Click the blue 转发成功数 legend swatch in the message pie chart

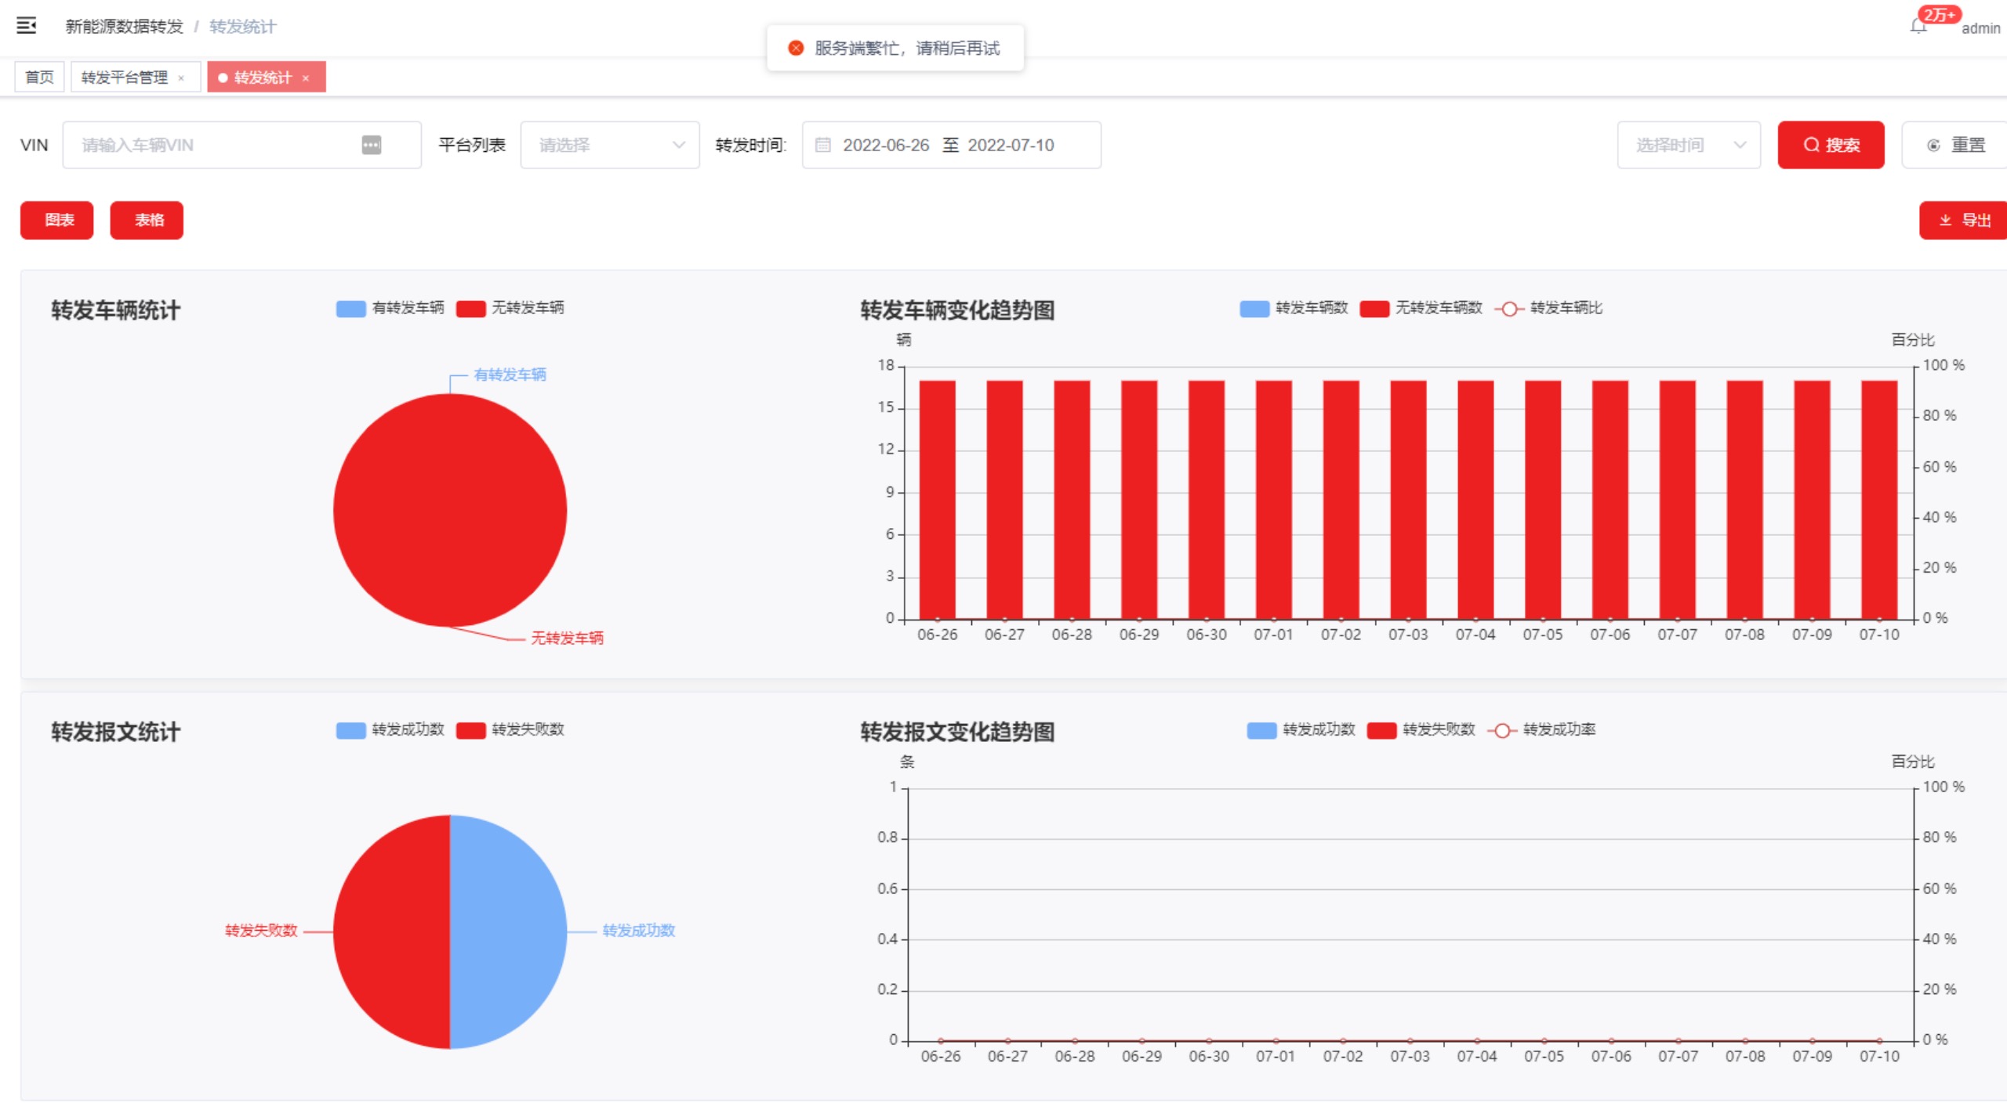click(x=351, y=730)
